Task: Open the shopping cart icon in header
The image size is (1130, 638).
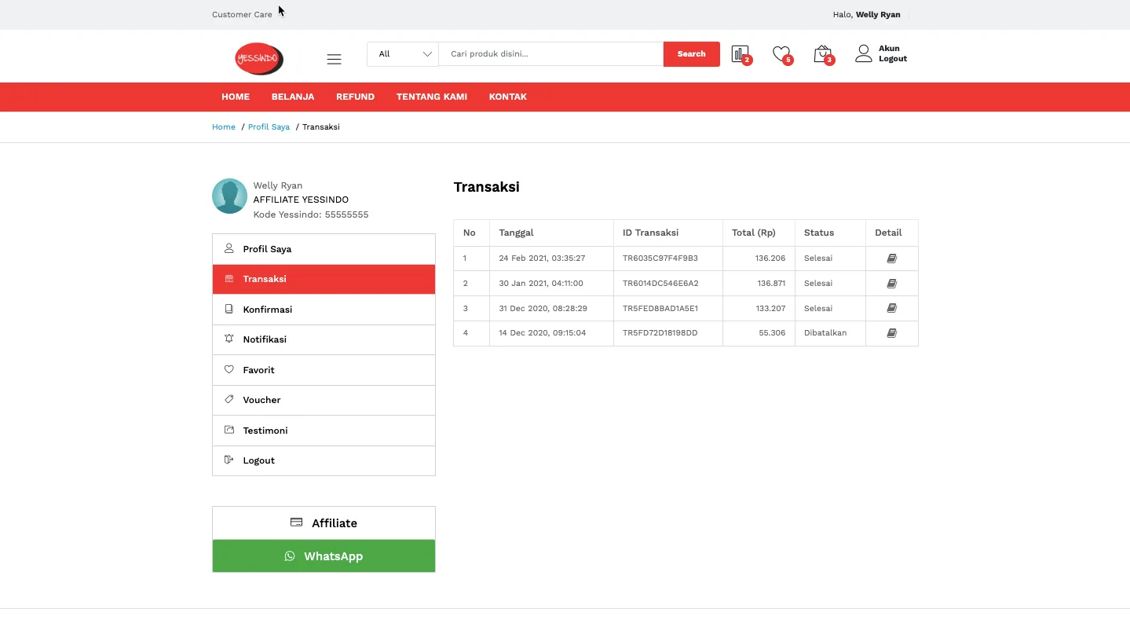Action: [x=822, y=54]
